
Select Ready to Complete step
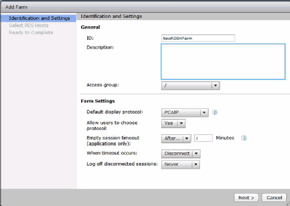31,32
